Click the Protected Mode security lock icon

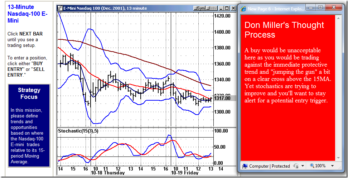[x=296, y=166]
